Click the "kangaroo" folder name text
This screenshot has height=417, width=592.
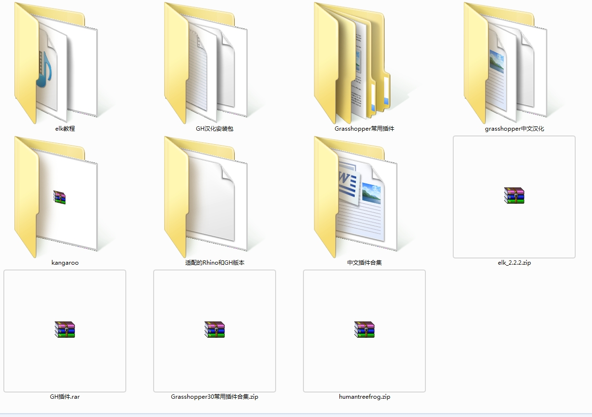click(x=65, y=263)
